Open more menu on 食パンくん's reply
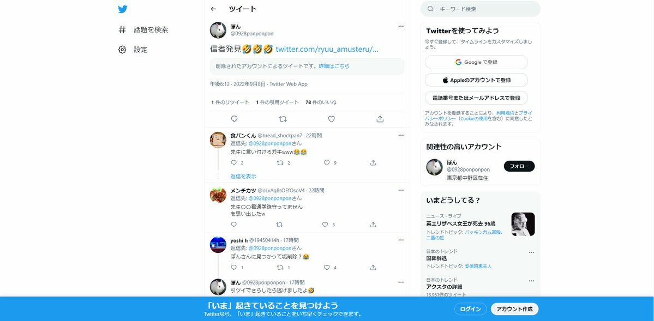 (x=401, y=136)
